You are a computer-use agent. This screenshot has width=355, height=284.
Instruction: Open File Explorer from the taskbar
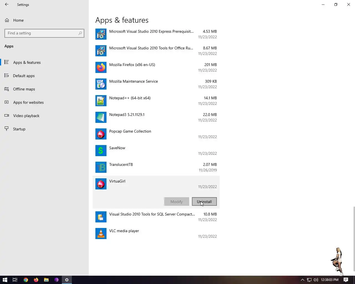[x=46, y=280]
